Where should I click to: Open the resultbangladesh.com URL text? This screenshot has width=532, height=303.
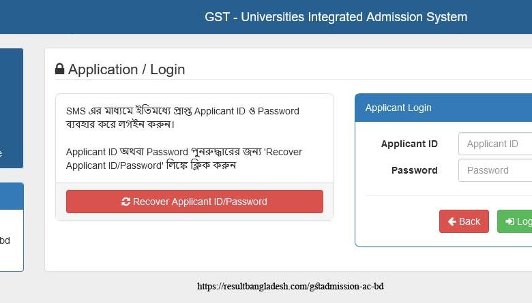tap(291, 287)
